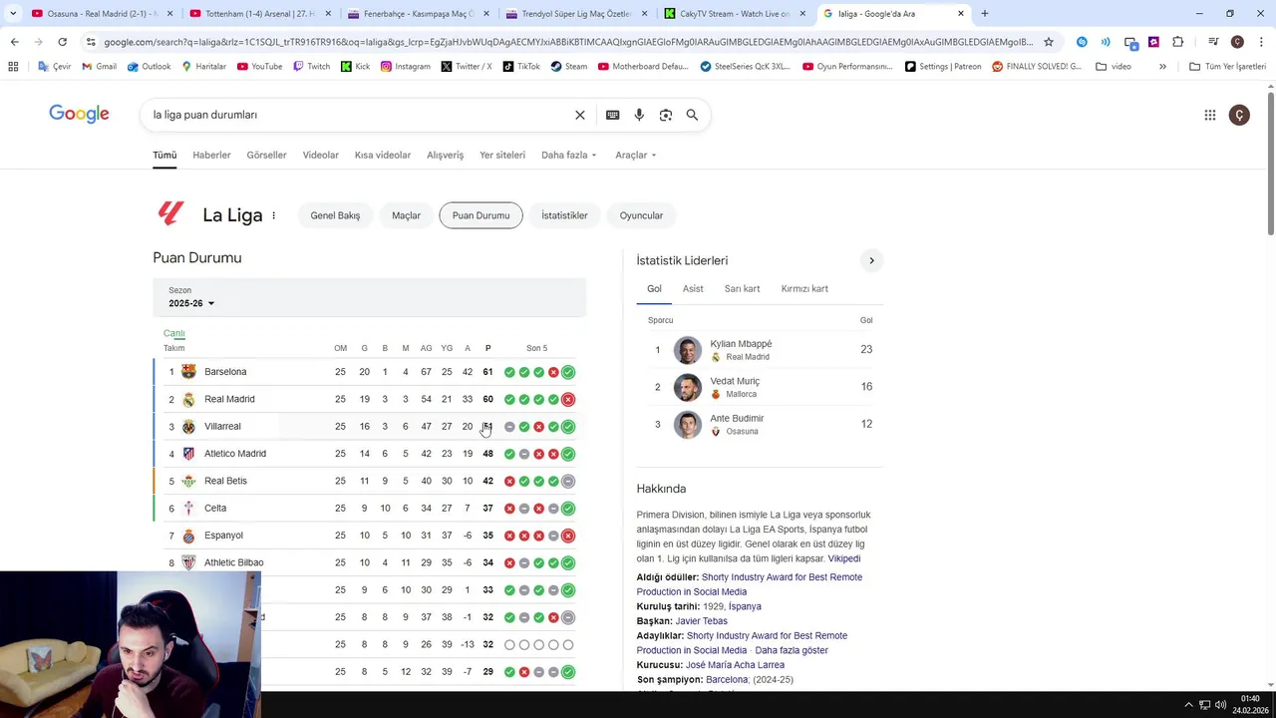Open the Chrome three-dot menu
1276x718 pixels.
1261,42
